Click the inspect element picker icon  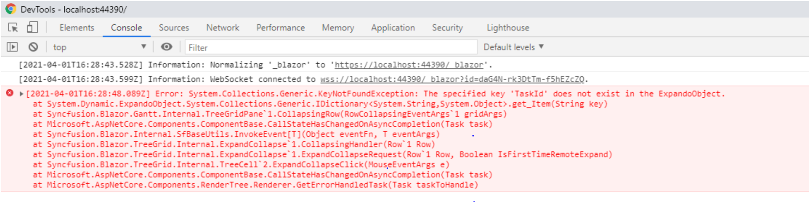[x=13, y=27]
